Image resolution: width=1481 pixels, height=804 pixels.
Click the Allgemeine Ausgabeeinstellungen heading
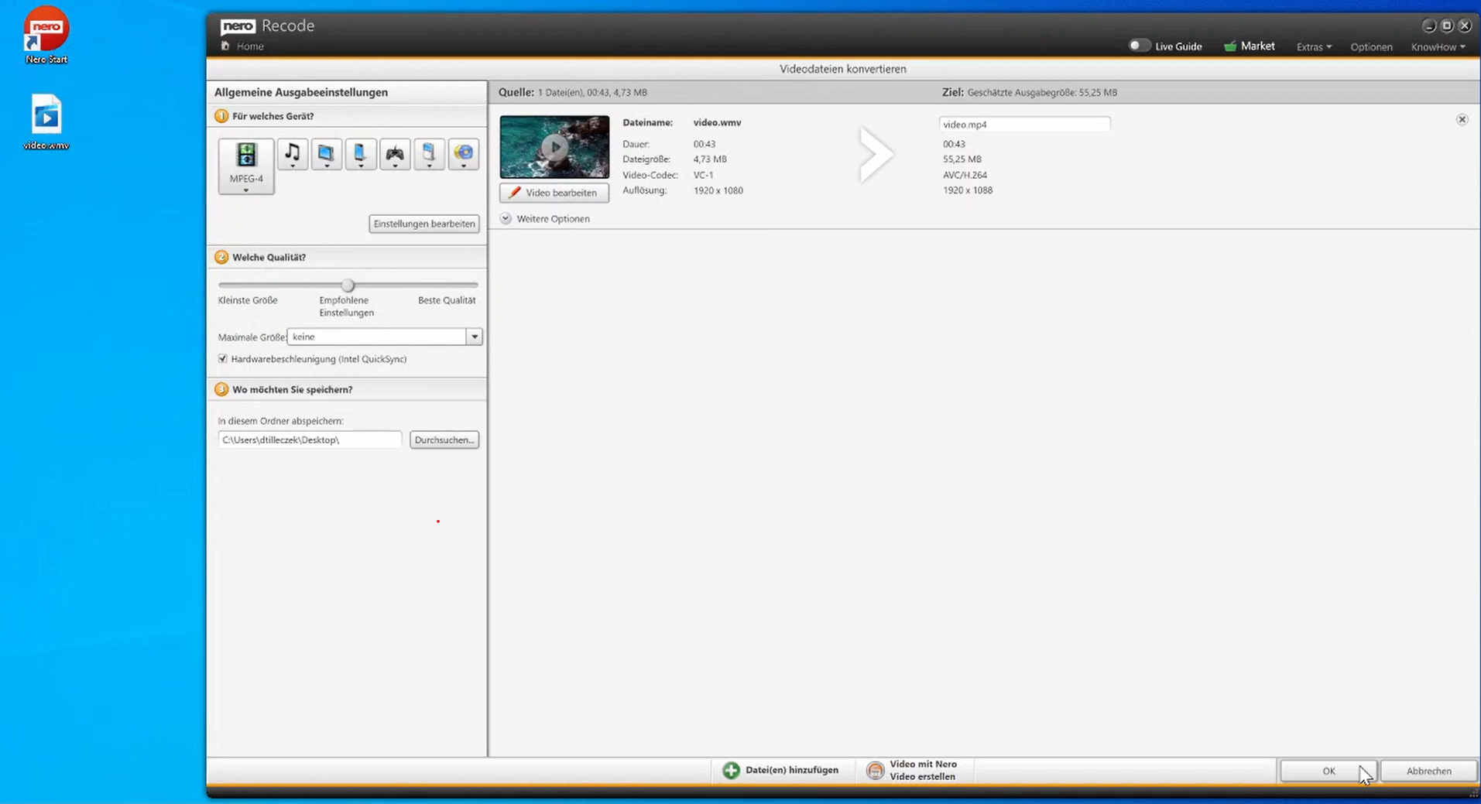coord(301,92)
